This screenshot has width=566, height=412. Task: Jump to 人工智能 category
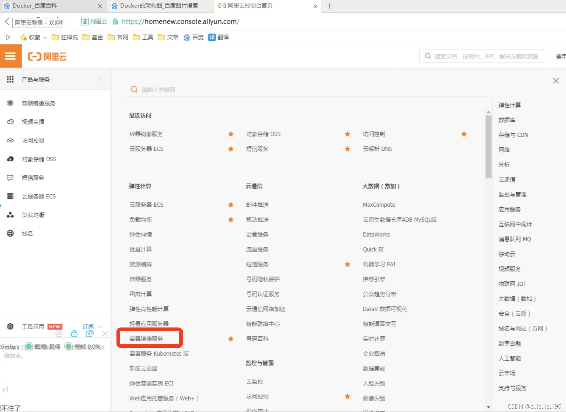509,358
